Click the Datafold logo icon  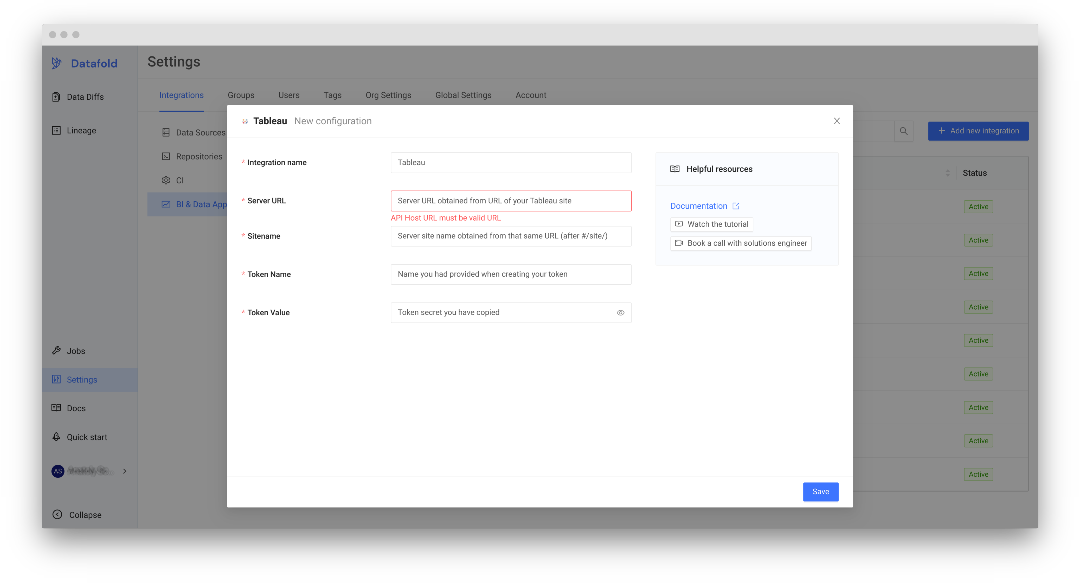point(57,63)
